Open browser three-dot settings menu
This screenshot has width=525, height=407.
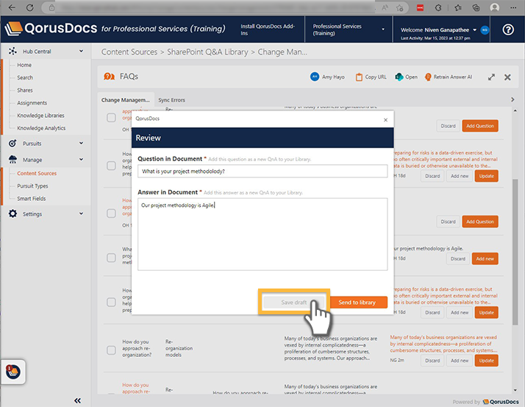[513, 7]
